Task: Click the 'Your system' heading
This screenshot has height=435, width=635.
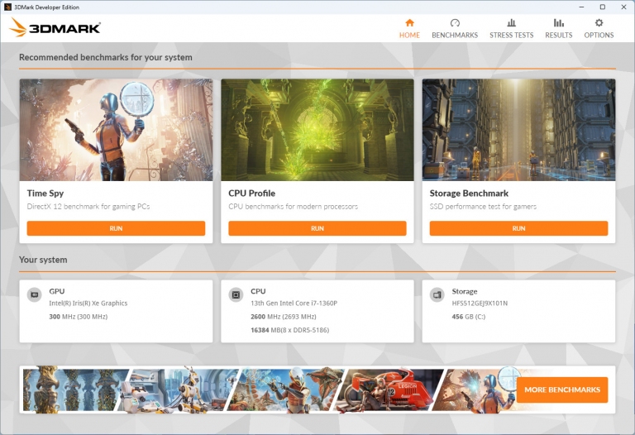Action: pyautogui.click(x=43, y=260)
